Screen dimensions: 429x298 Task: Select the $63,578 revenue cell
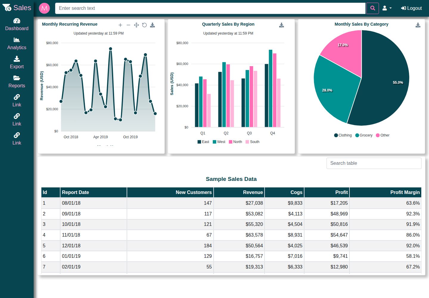(239, 235)
